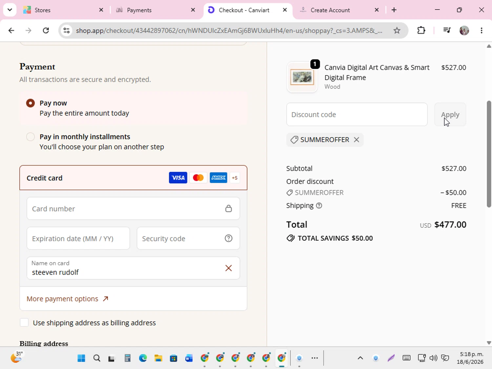Click the Expiration date field
This screenshot has width=492, height=369.
78,238
